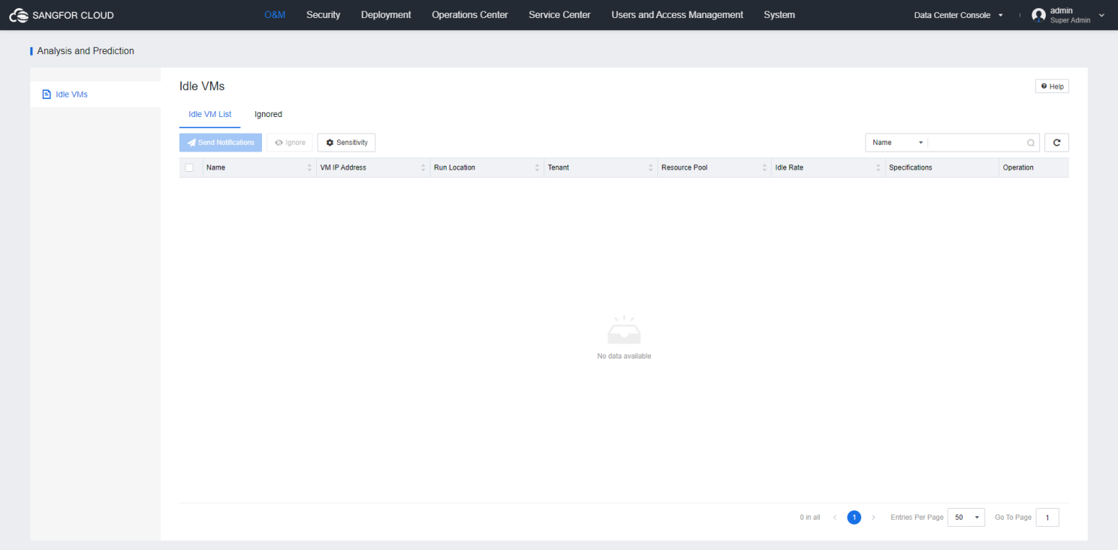Click the Send Notifications button
This screenshot has height=550, width=1118.
(221, 143)
